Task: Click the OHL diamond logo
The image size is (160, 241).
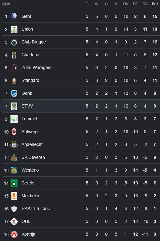Action: click(x=14, y=222)
